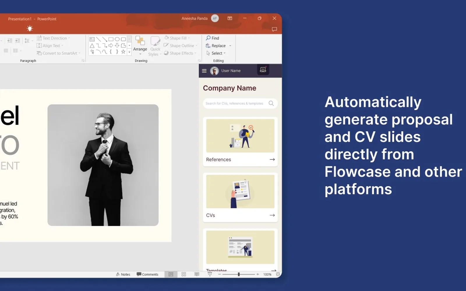Click the search field for CVs and templates
The width and height of the screenshot is (466, 291).
240,103
